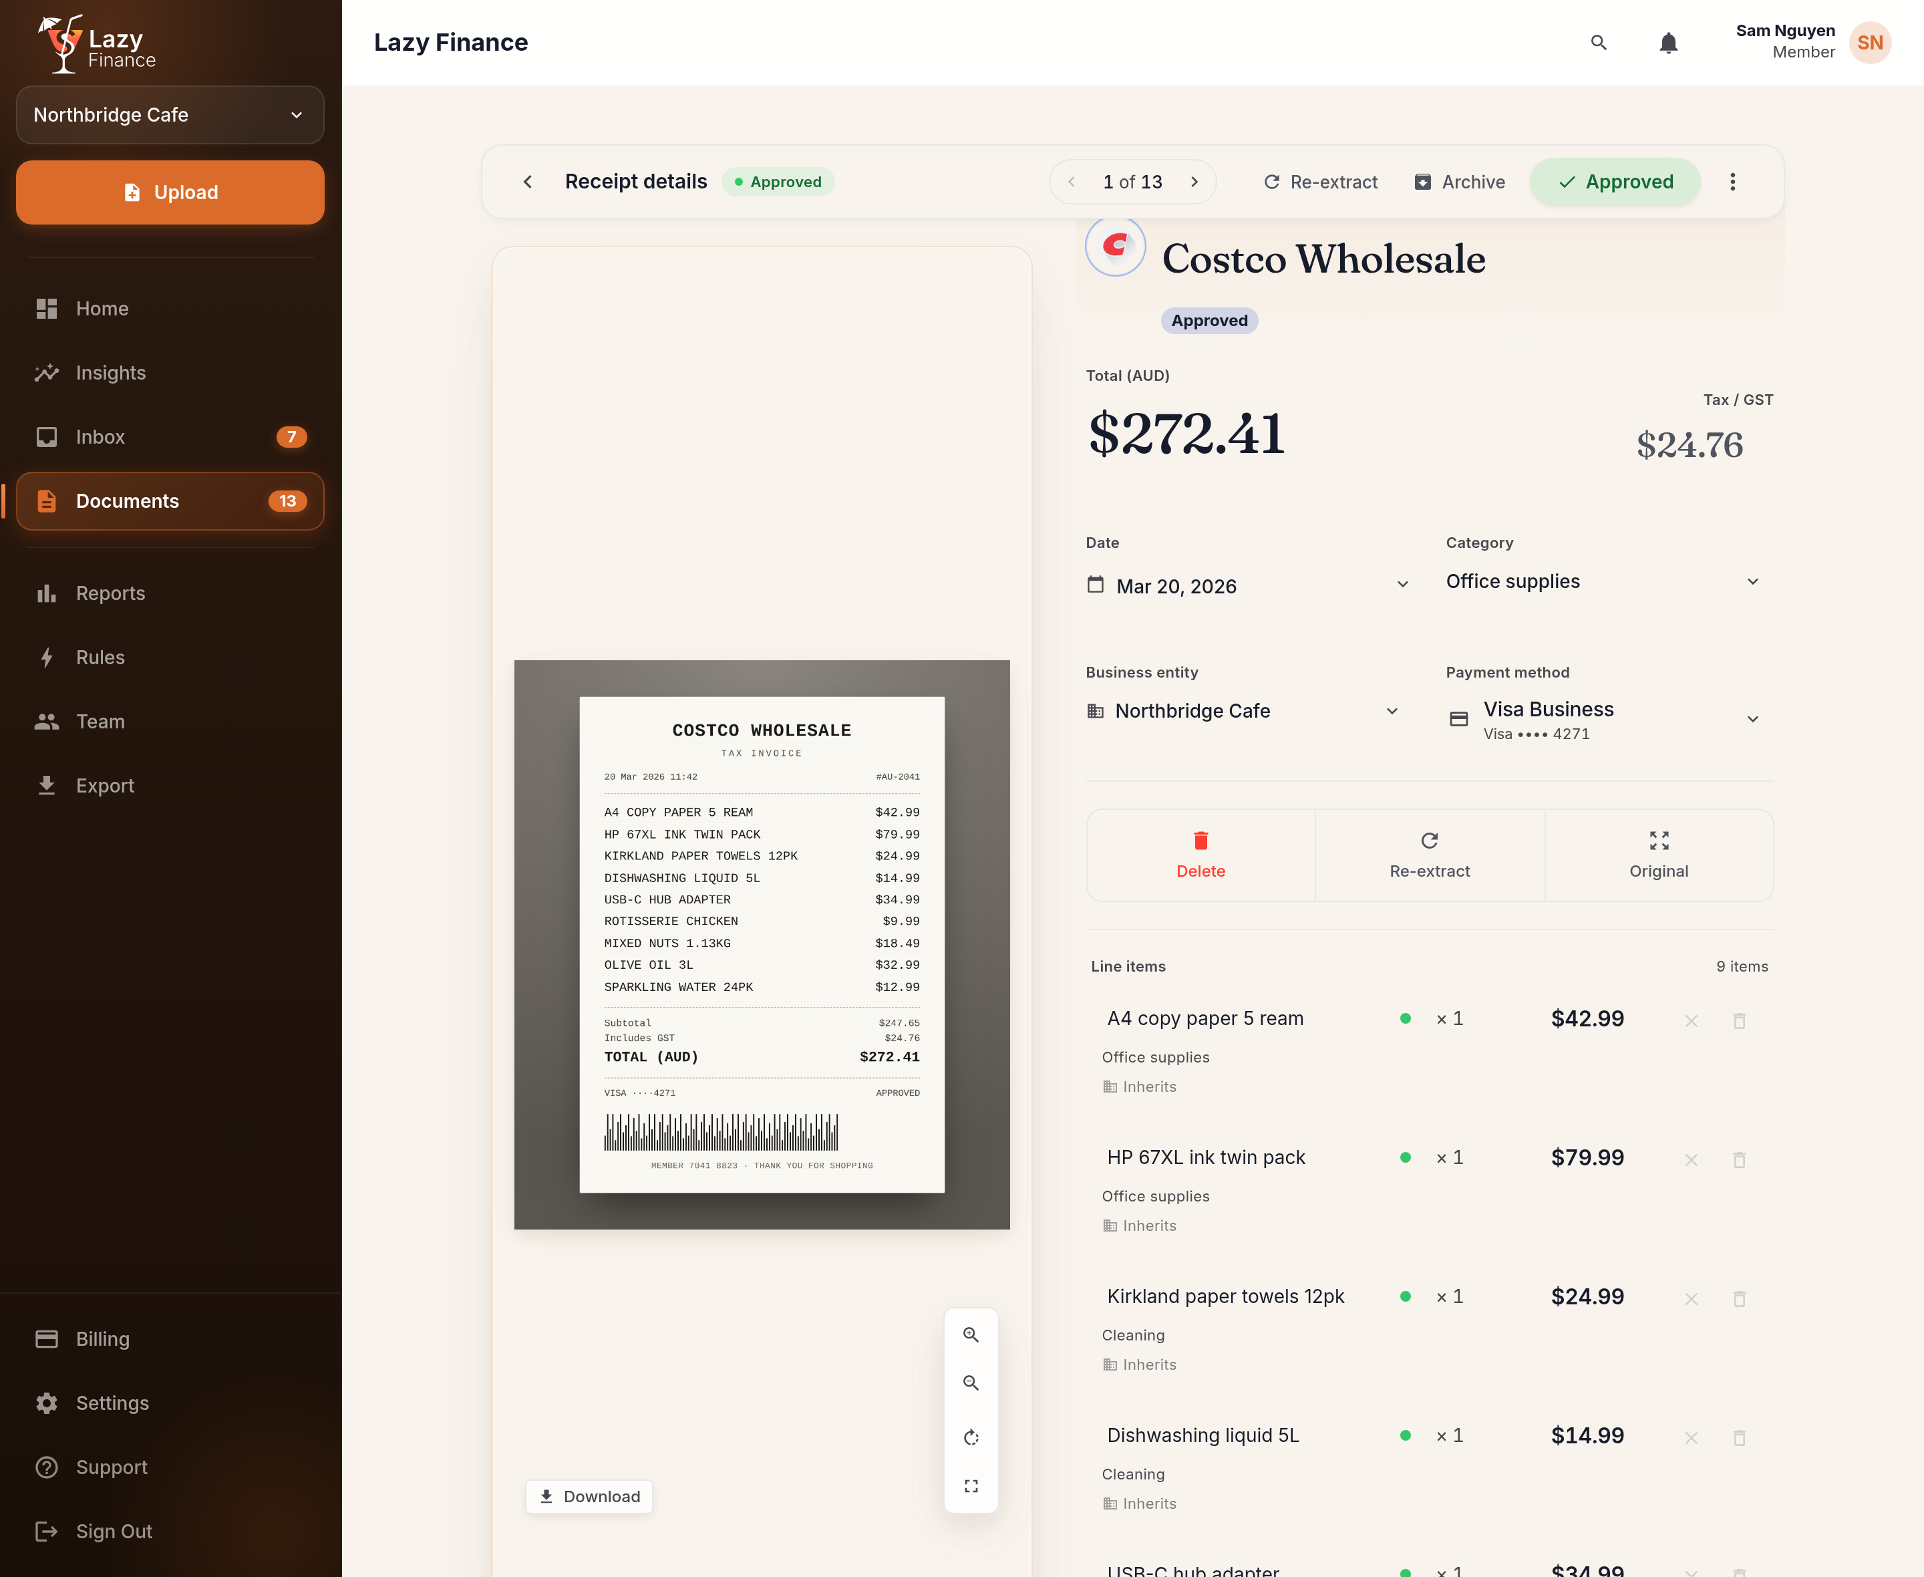Open the Business entity dropdown

tap(1244, 711)
